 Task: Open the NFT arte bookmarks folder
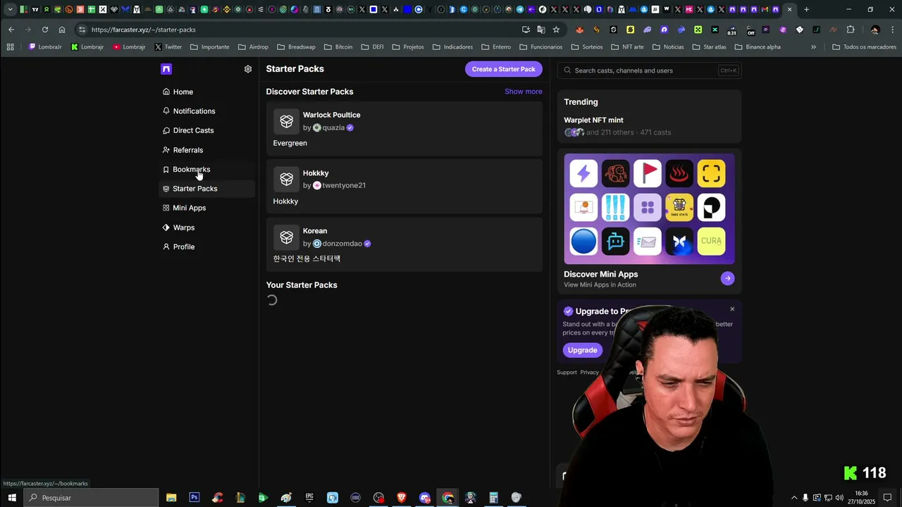tap(627, 47)
